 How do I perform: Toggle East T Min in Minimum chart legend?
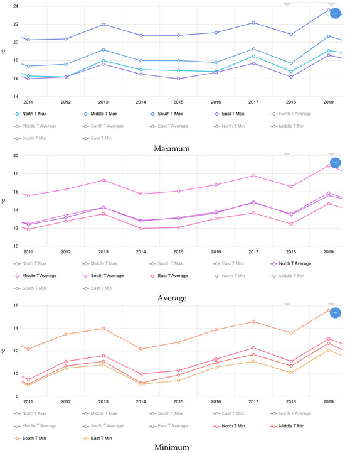pyautogui.click(x=97, y=439)
